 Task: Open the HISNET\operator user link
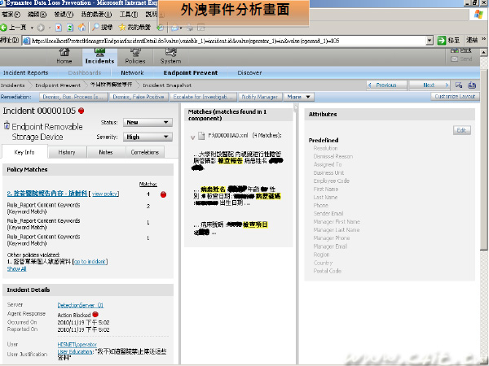click(x=77, y=344)
